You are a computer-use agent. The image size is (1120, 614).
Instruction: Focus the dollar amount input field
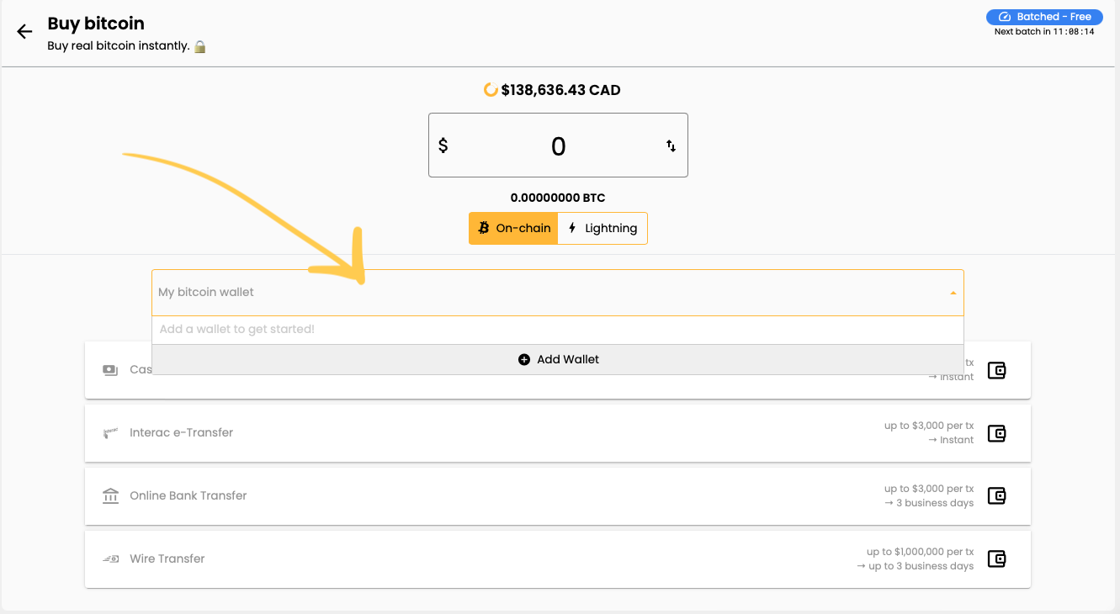tap(558, 146)
